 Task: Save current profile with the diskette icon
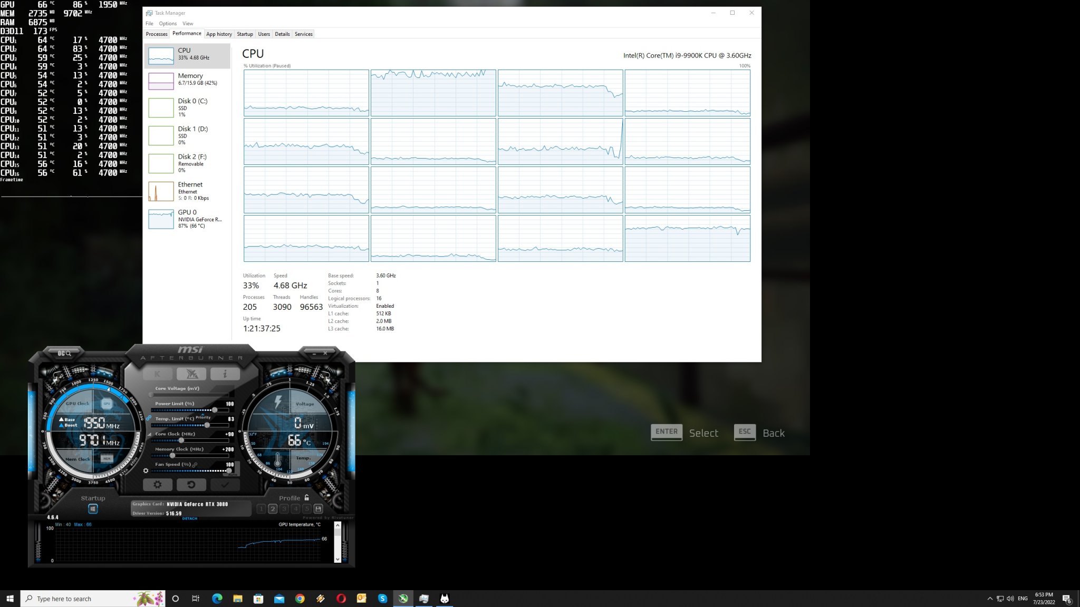319,508
